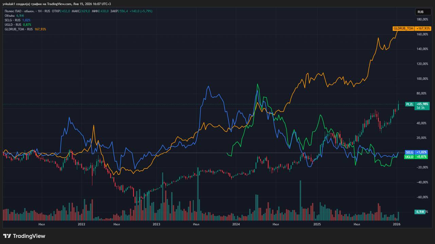Click the 2023 label on time axis
Image resolution: width=435 pixels, height=244 pixels.
coord(156,224)
